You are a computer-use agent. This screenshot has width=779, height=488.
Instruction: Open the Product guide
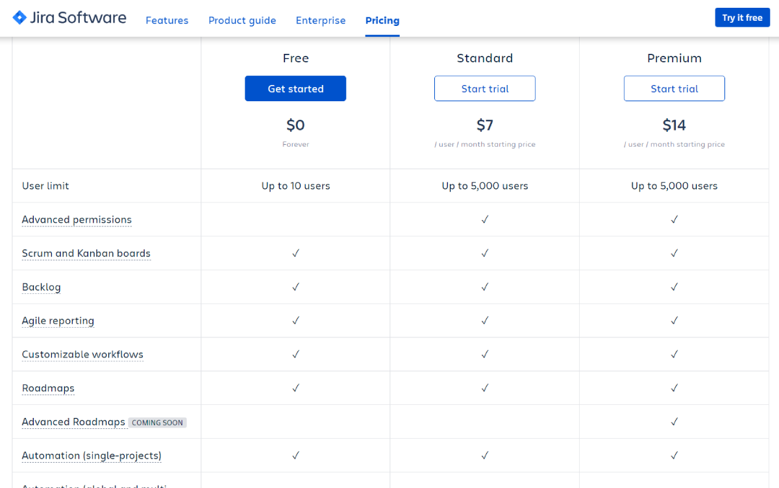(x=242, y=20)
